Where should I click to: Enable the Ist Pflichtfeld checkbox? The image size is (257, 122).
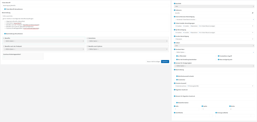click(175, 56)
